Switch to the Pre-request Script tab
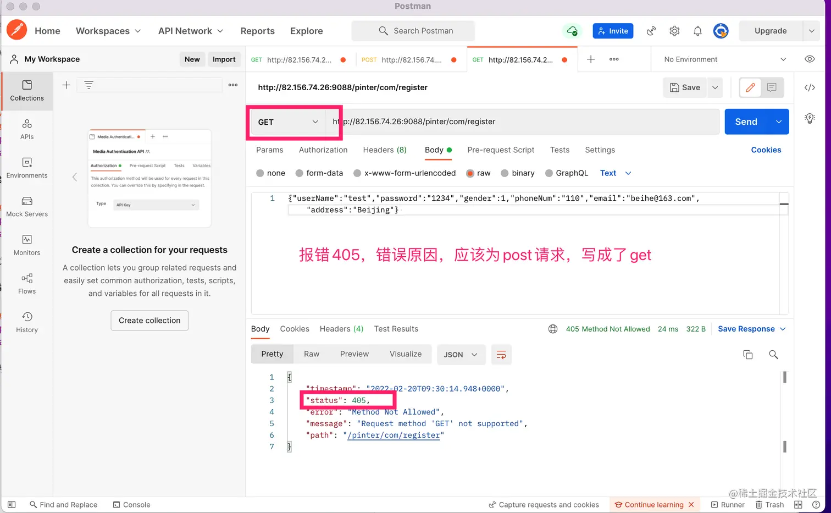The width and height of the screenshot is (831, 513). coord(501,150)
